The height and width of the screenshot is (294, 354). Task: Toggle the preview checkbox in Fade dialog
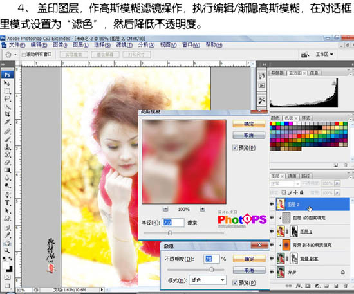pos(235,282)
